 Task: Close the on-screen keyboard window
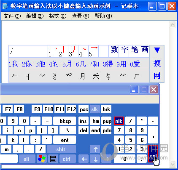tap(154, 89)
